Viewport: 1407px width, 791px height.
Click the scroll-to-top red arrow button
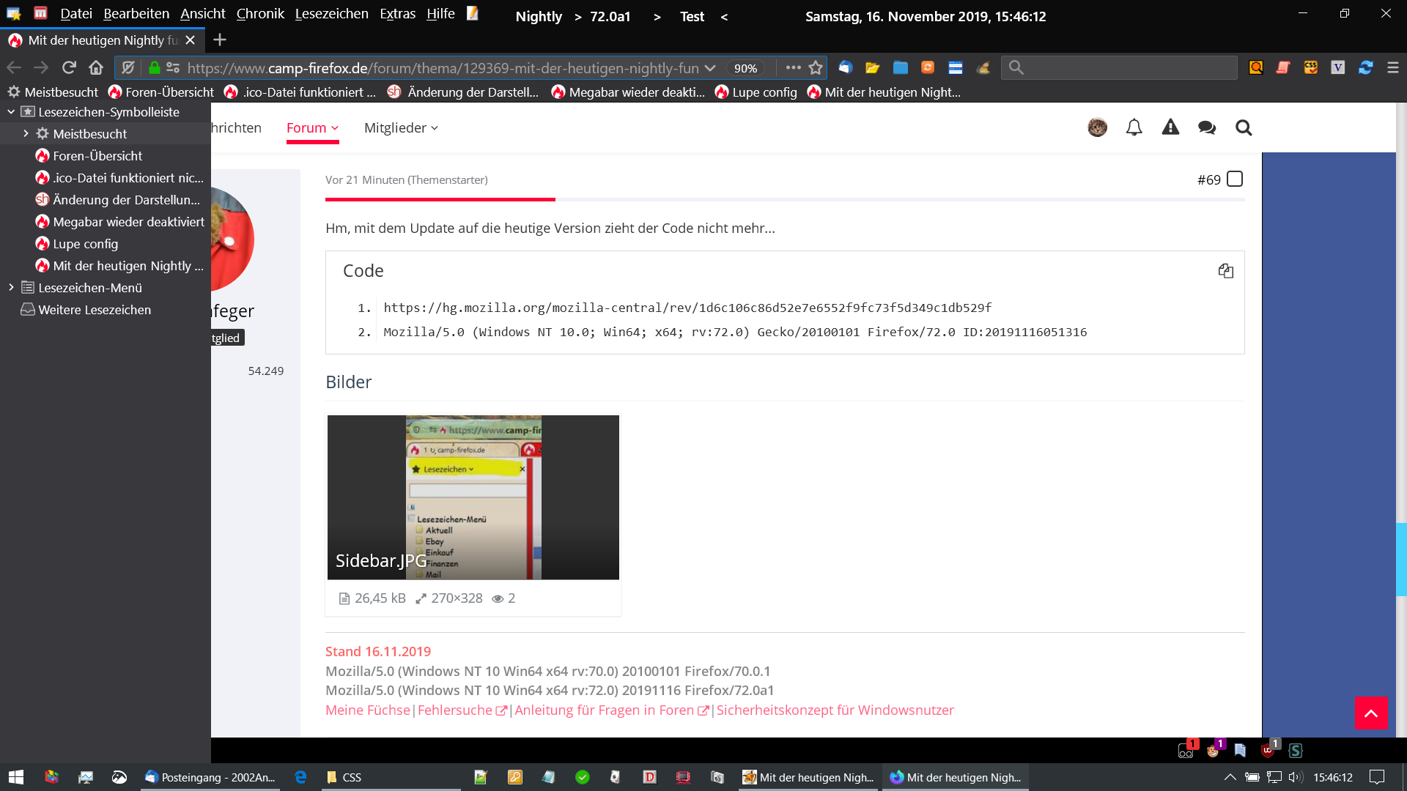[1370, 713]
